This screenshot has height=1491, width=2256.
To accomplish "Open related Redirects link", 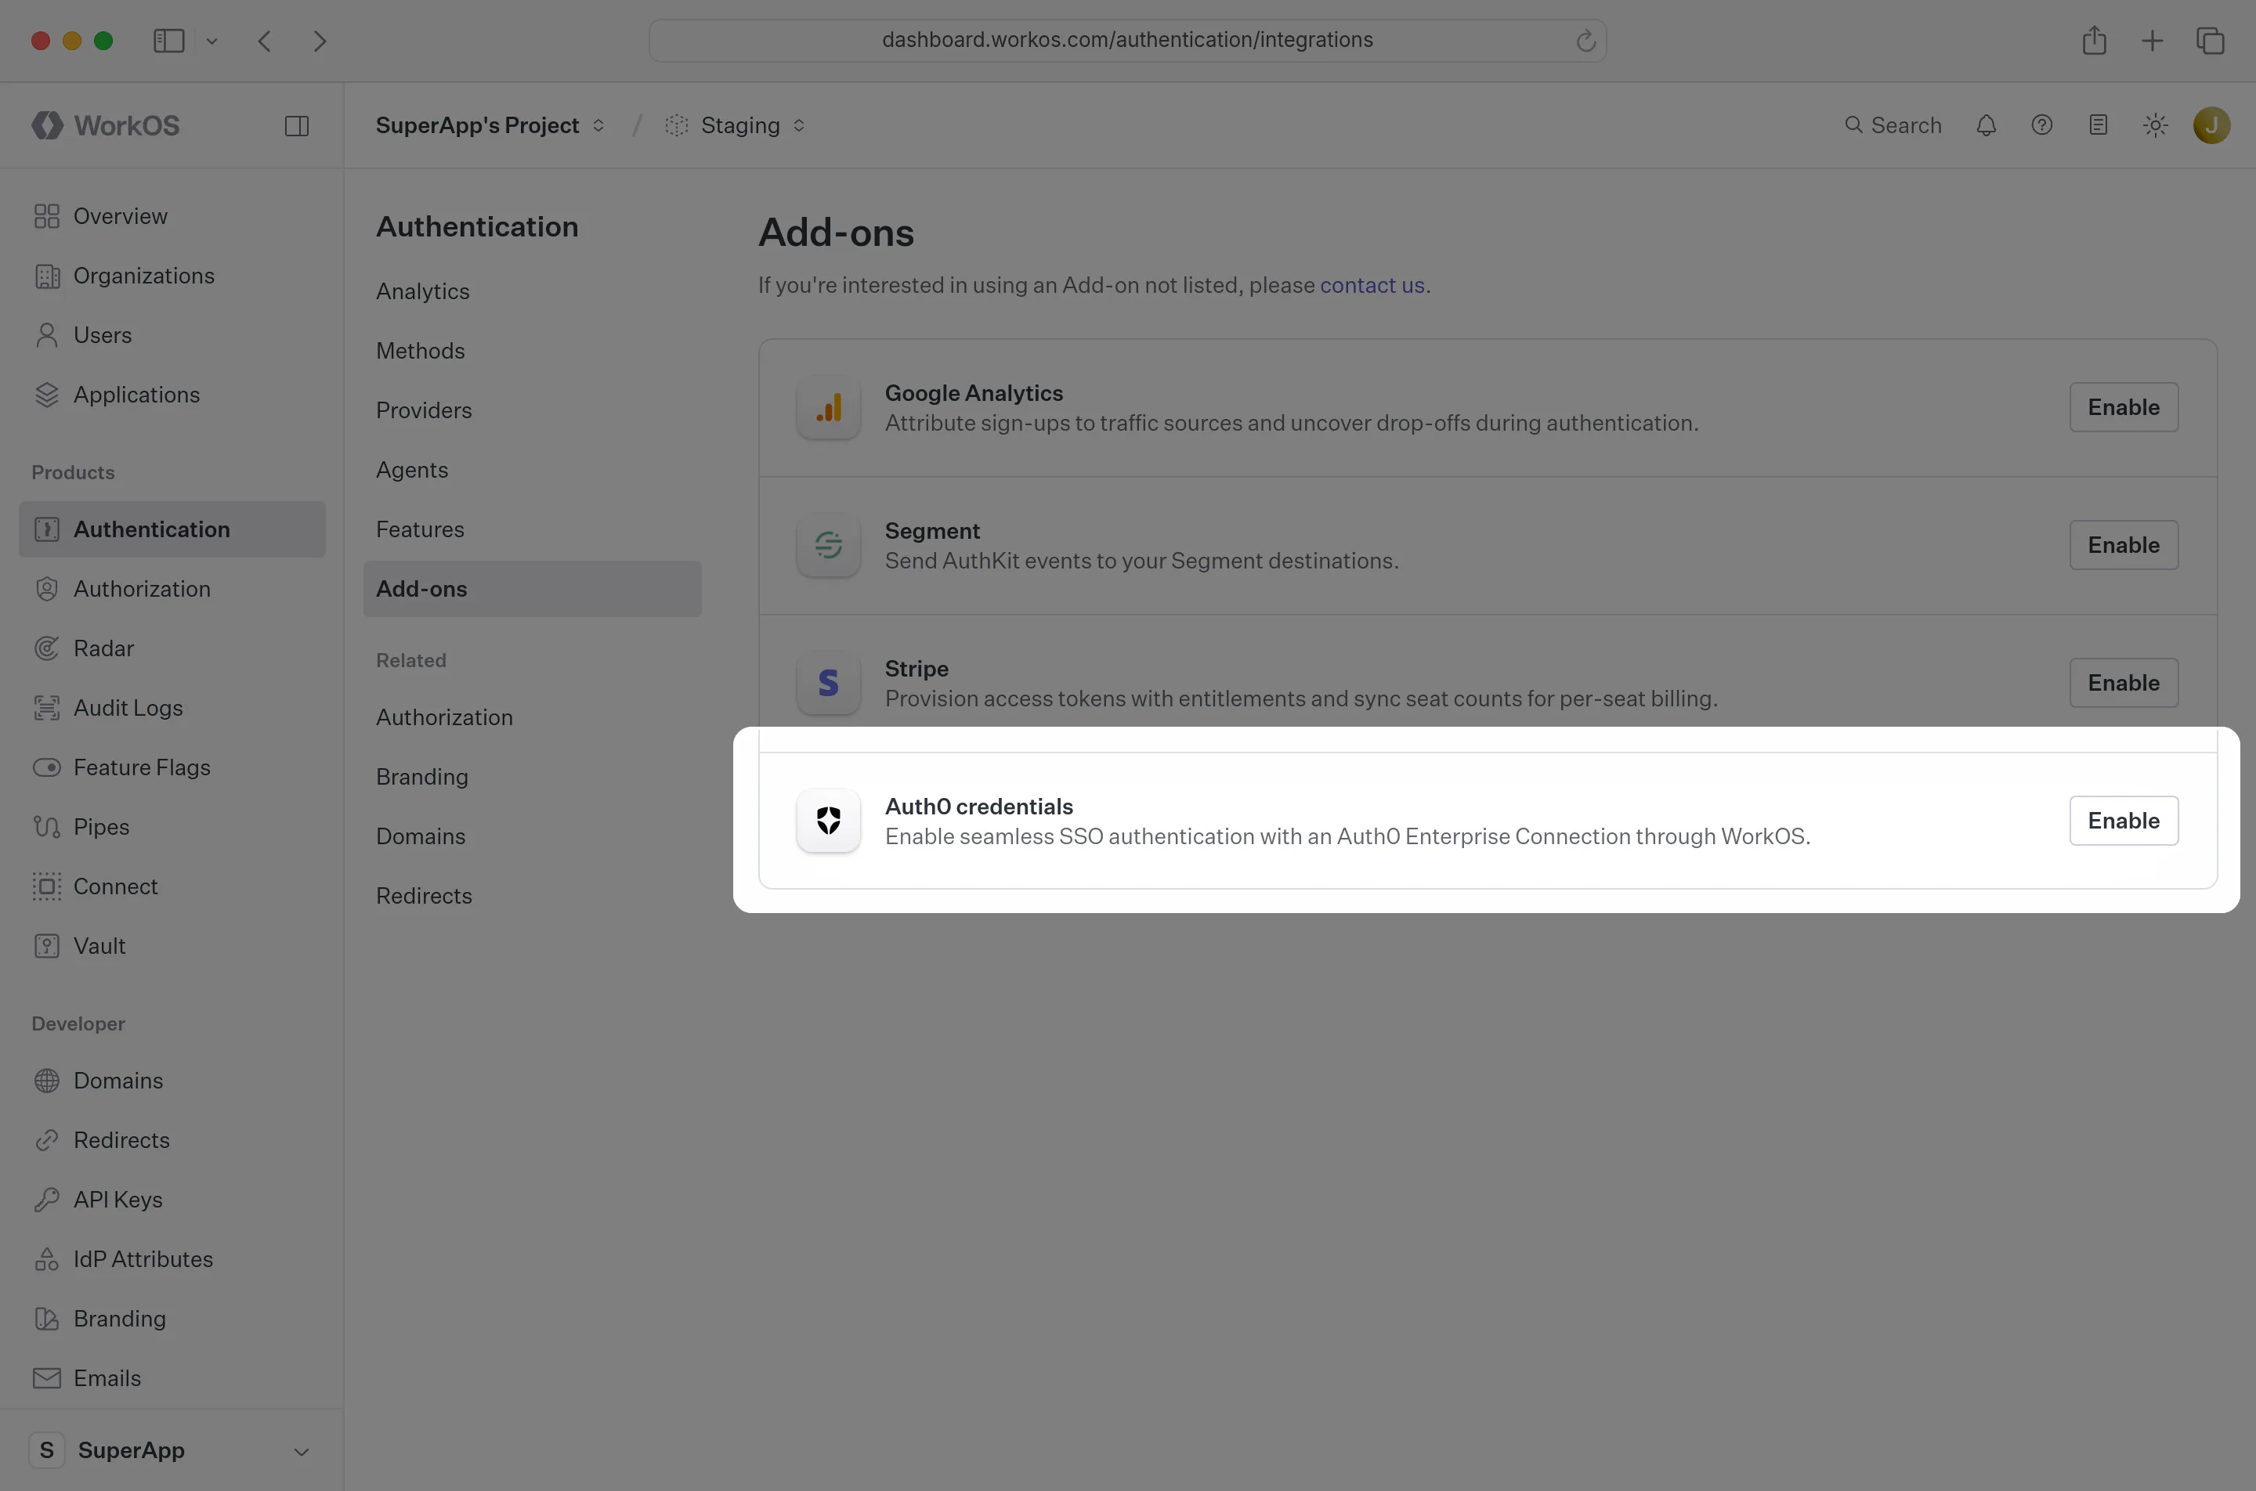I will click(532, 896).
